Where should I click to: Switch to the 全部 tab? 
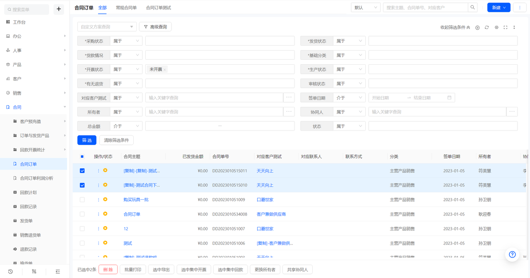point(102,7)
